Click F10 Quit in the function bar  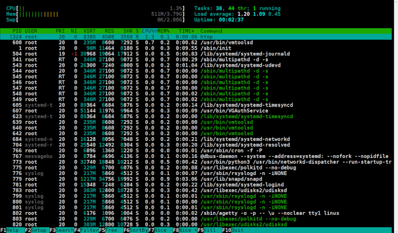point(233,230)
